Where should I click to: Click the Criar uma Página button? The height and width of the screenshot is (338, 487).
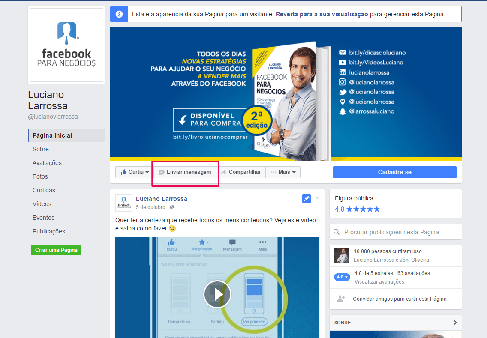56,250
